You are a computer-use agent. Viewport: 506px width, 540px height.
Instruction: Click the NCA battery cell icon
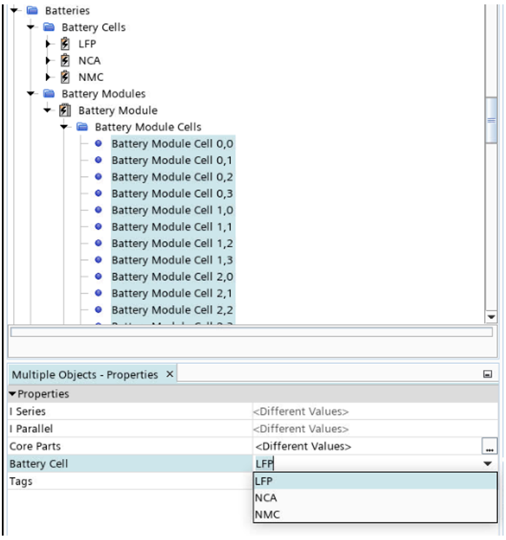(x=65, y=61)
